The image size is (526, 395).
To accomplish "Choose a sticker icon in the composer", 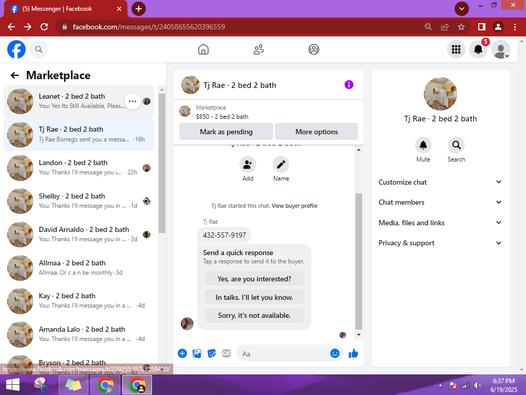I will coord(212,353).
